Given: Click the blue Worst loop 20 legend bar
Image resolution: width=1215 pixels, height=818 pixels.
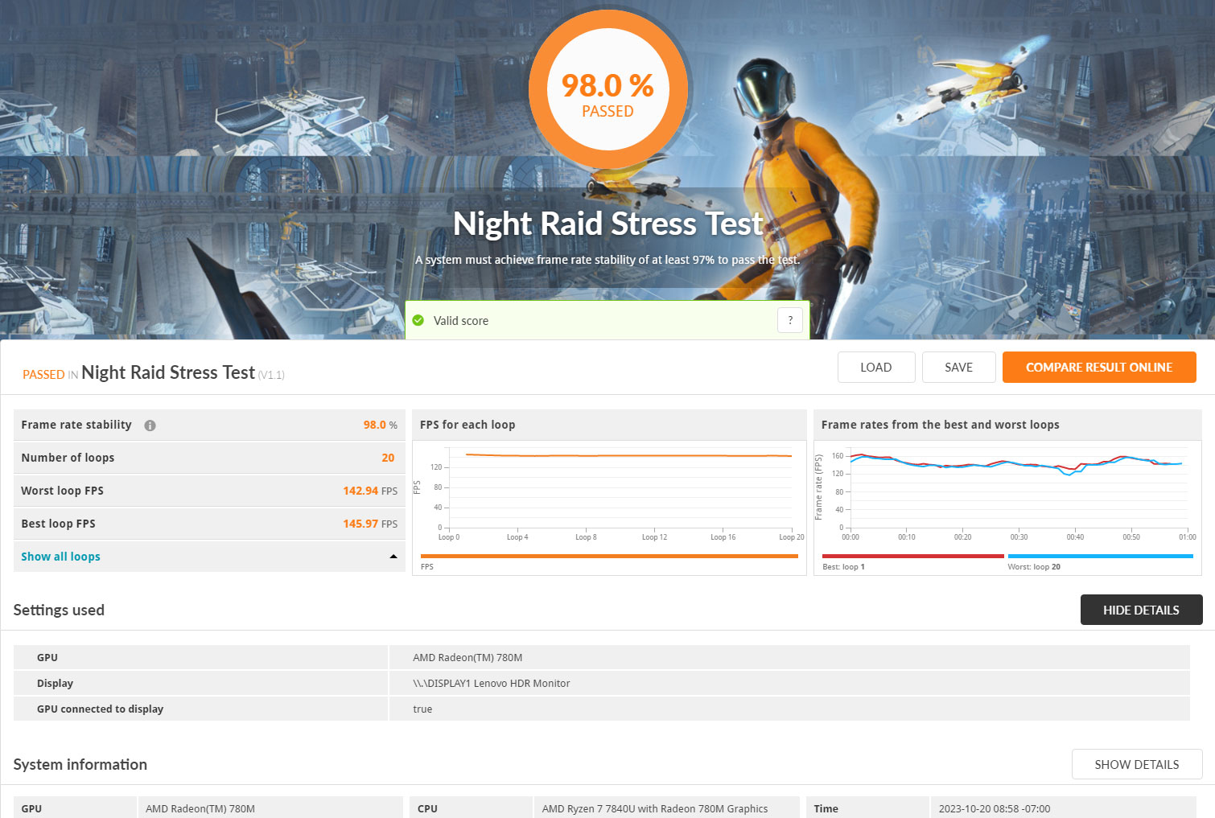Looking at the screenshot, I should [1100, 556].
